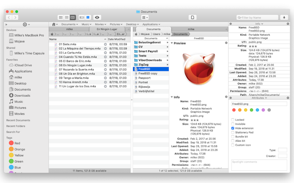Image resolution: width=294 pixels, height=183 pixels.
Task: Switch to icon view in toolbar
Action: pos(61,18)
